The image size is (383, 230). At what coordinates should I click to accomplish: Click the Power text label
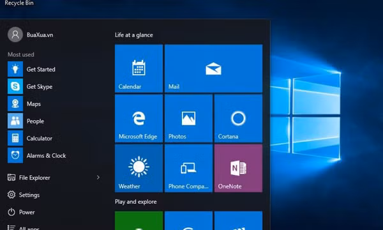pos(27,212)
